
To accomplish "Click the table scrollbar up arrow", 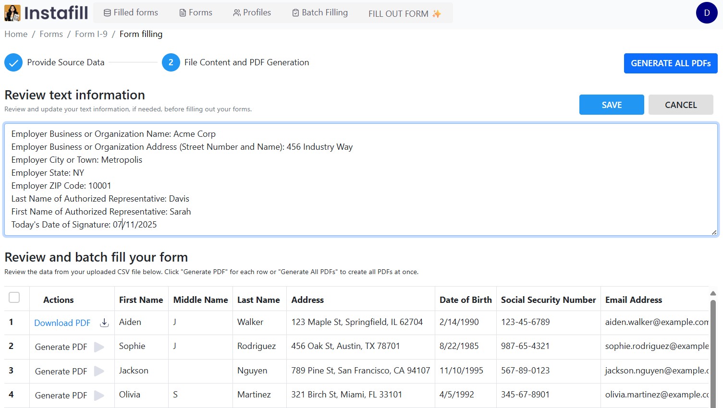I will click(713, 293).
